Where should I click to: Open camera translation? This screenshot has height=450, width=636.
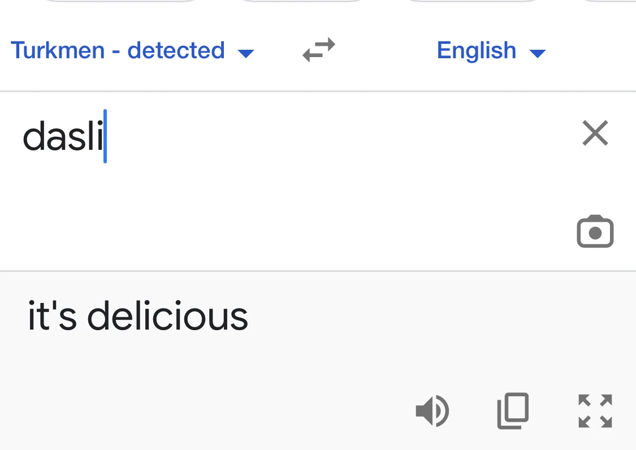coord(595,232)
